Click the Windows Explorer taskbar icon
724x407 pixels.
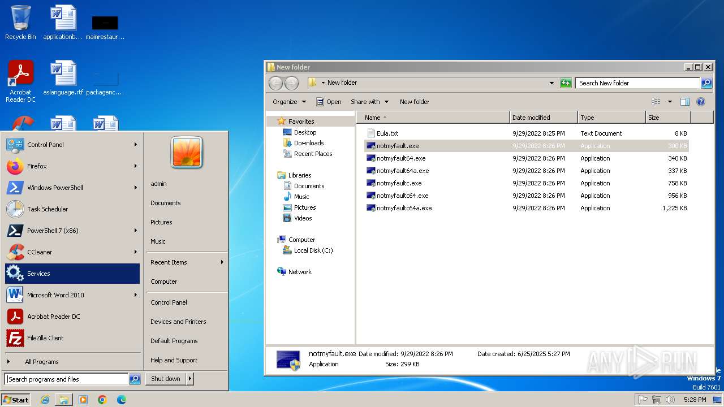[x=64, y=400]
